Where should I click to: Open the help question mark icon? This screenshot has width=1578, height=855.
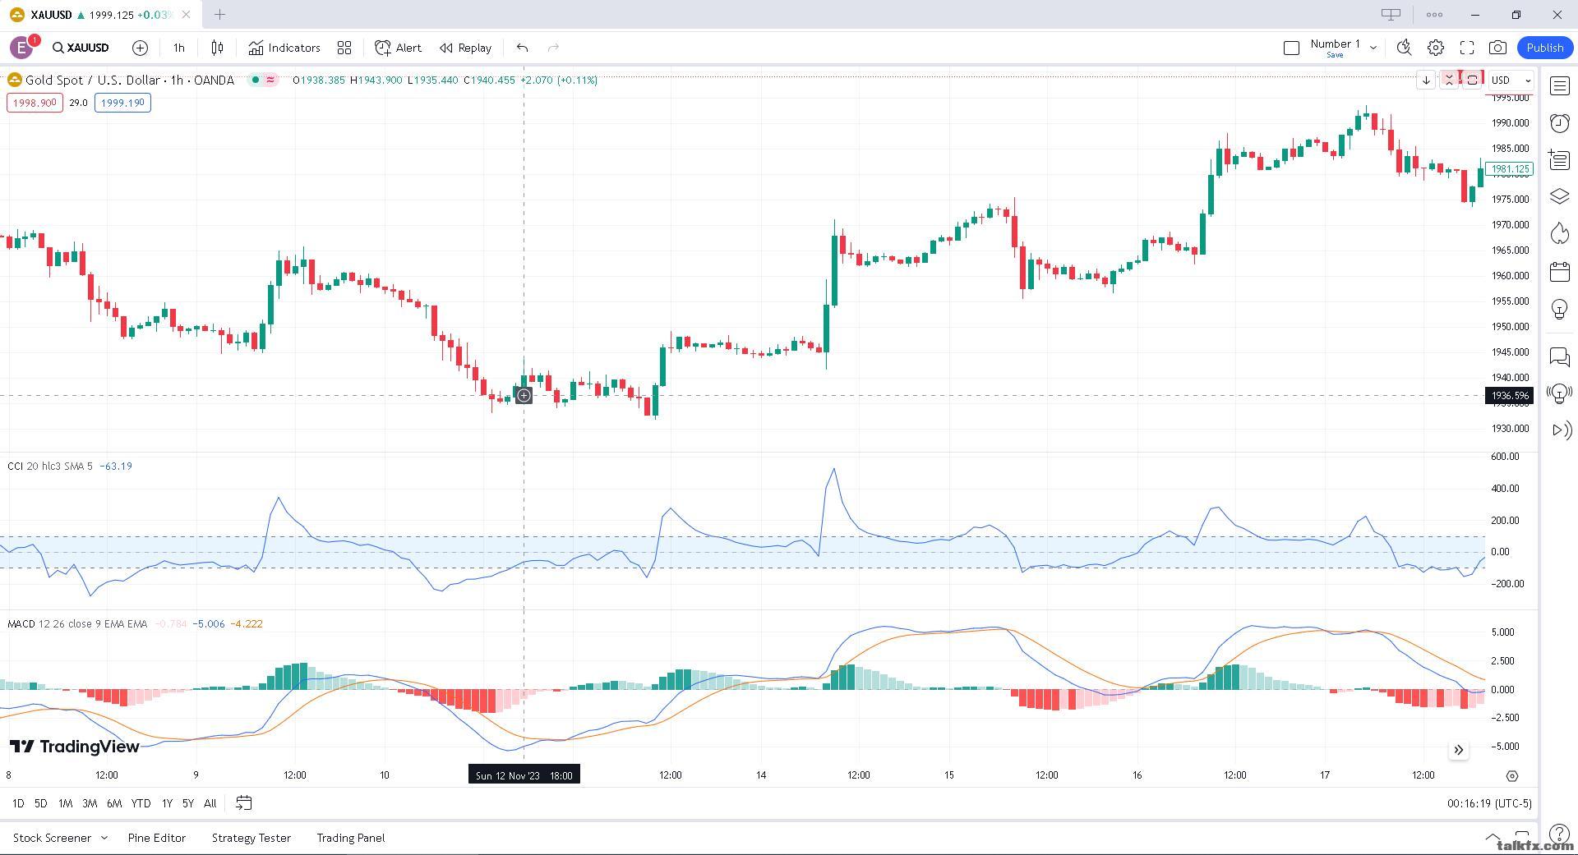click(1559, 834)
